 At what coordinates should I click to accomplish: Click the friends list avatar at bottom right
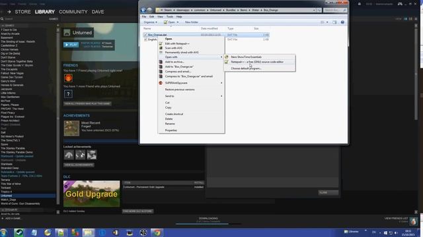click(x=414, y=221)
